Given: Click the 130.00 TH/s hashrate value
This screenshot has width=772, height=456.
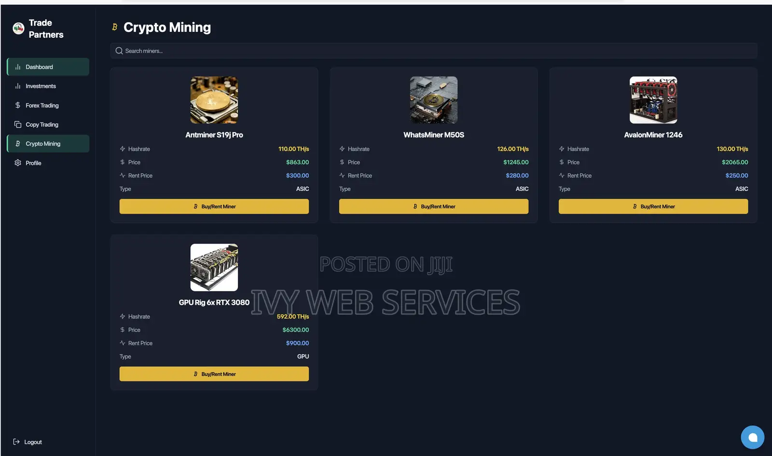Looking at the screenshot, I should (x=732, y=149).
